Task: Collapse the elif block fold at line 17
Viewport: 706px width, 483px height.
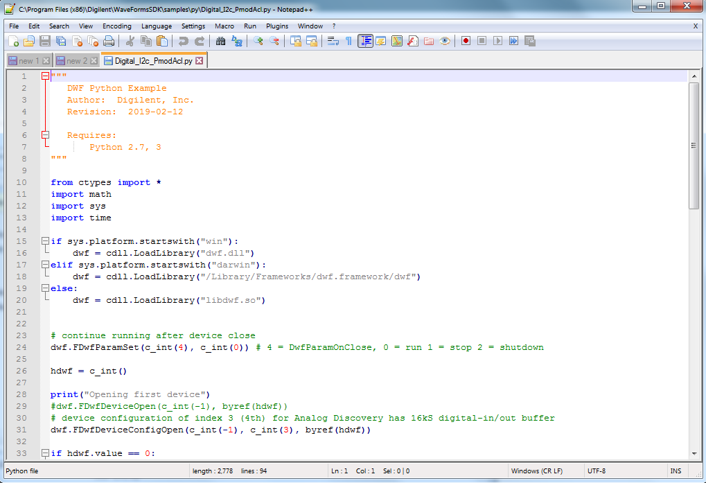Action: [x=45, y=265]
